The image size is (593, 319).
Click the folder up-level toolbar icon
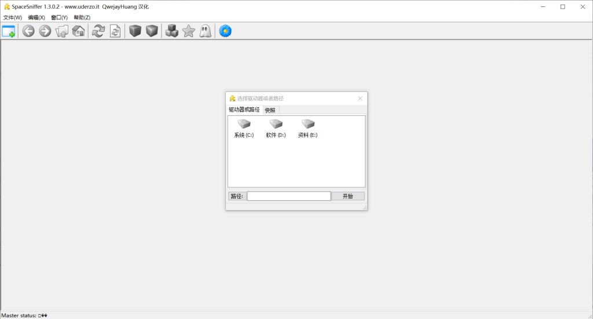pos(62,31)
